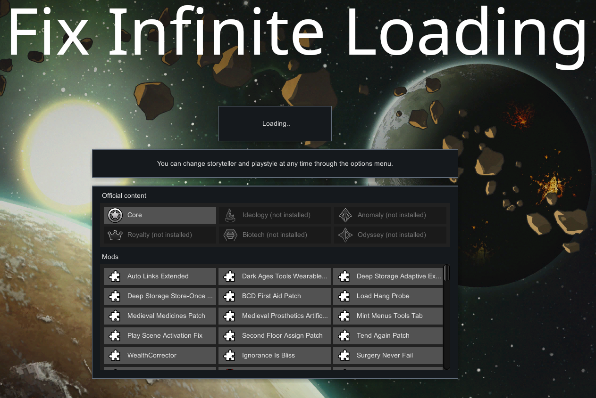596x398 pixels.
Task: Open the Deep Storage Store-Once mod
Action: (x=160, y=296)
